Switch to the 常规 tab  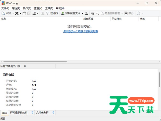coord(5,113)
